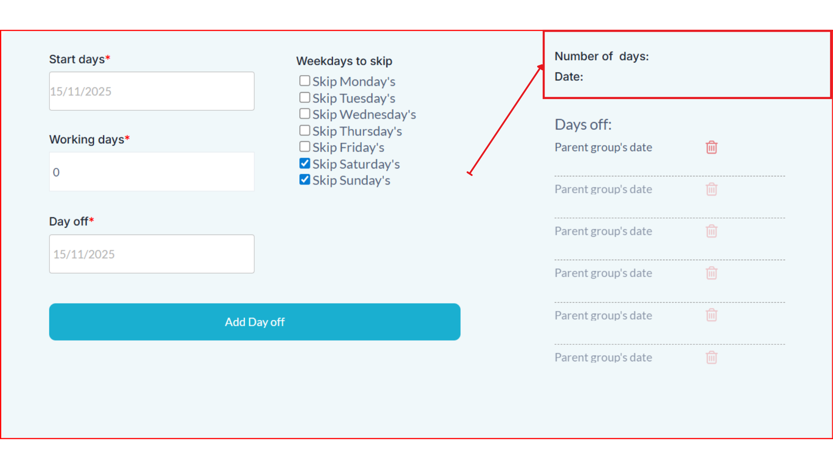This screenshot has width=833, height=469.
Task: Click the fourth row's trash icon
Action: coord(712,273)
